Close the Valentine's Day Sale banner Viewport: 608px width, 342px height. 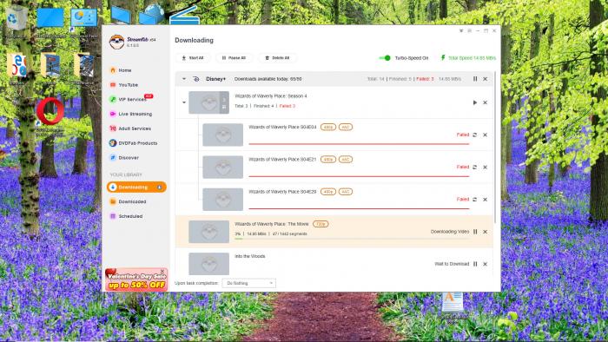point(162,271)
